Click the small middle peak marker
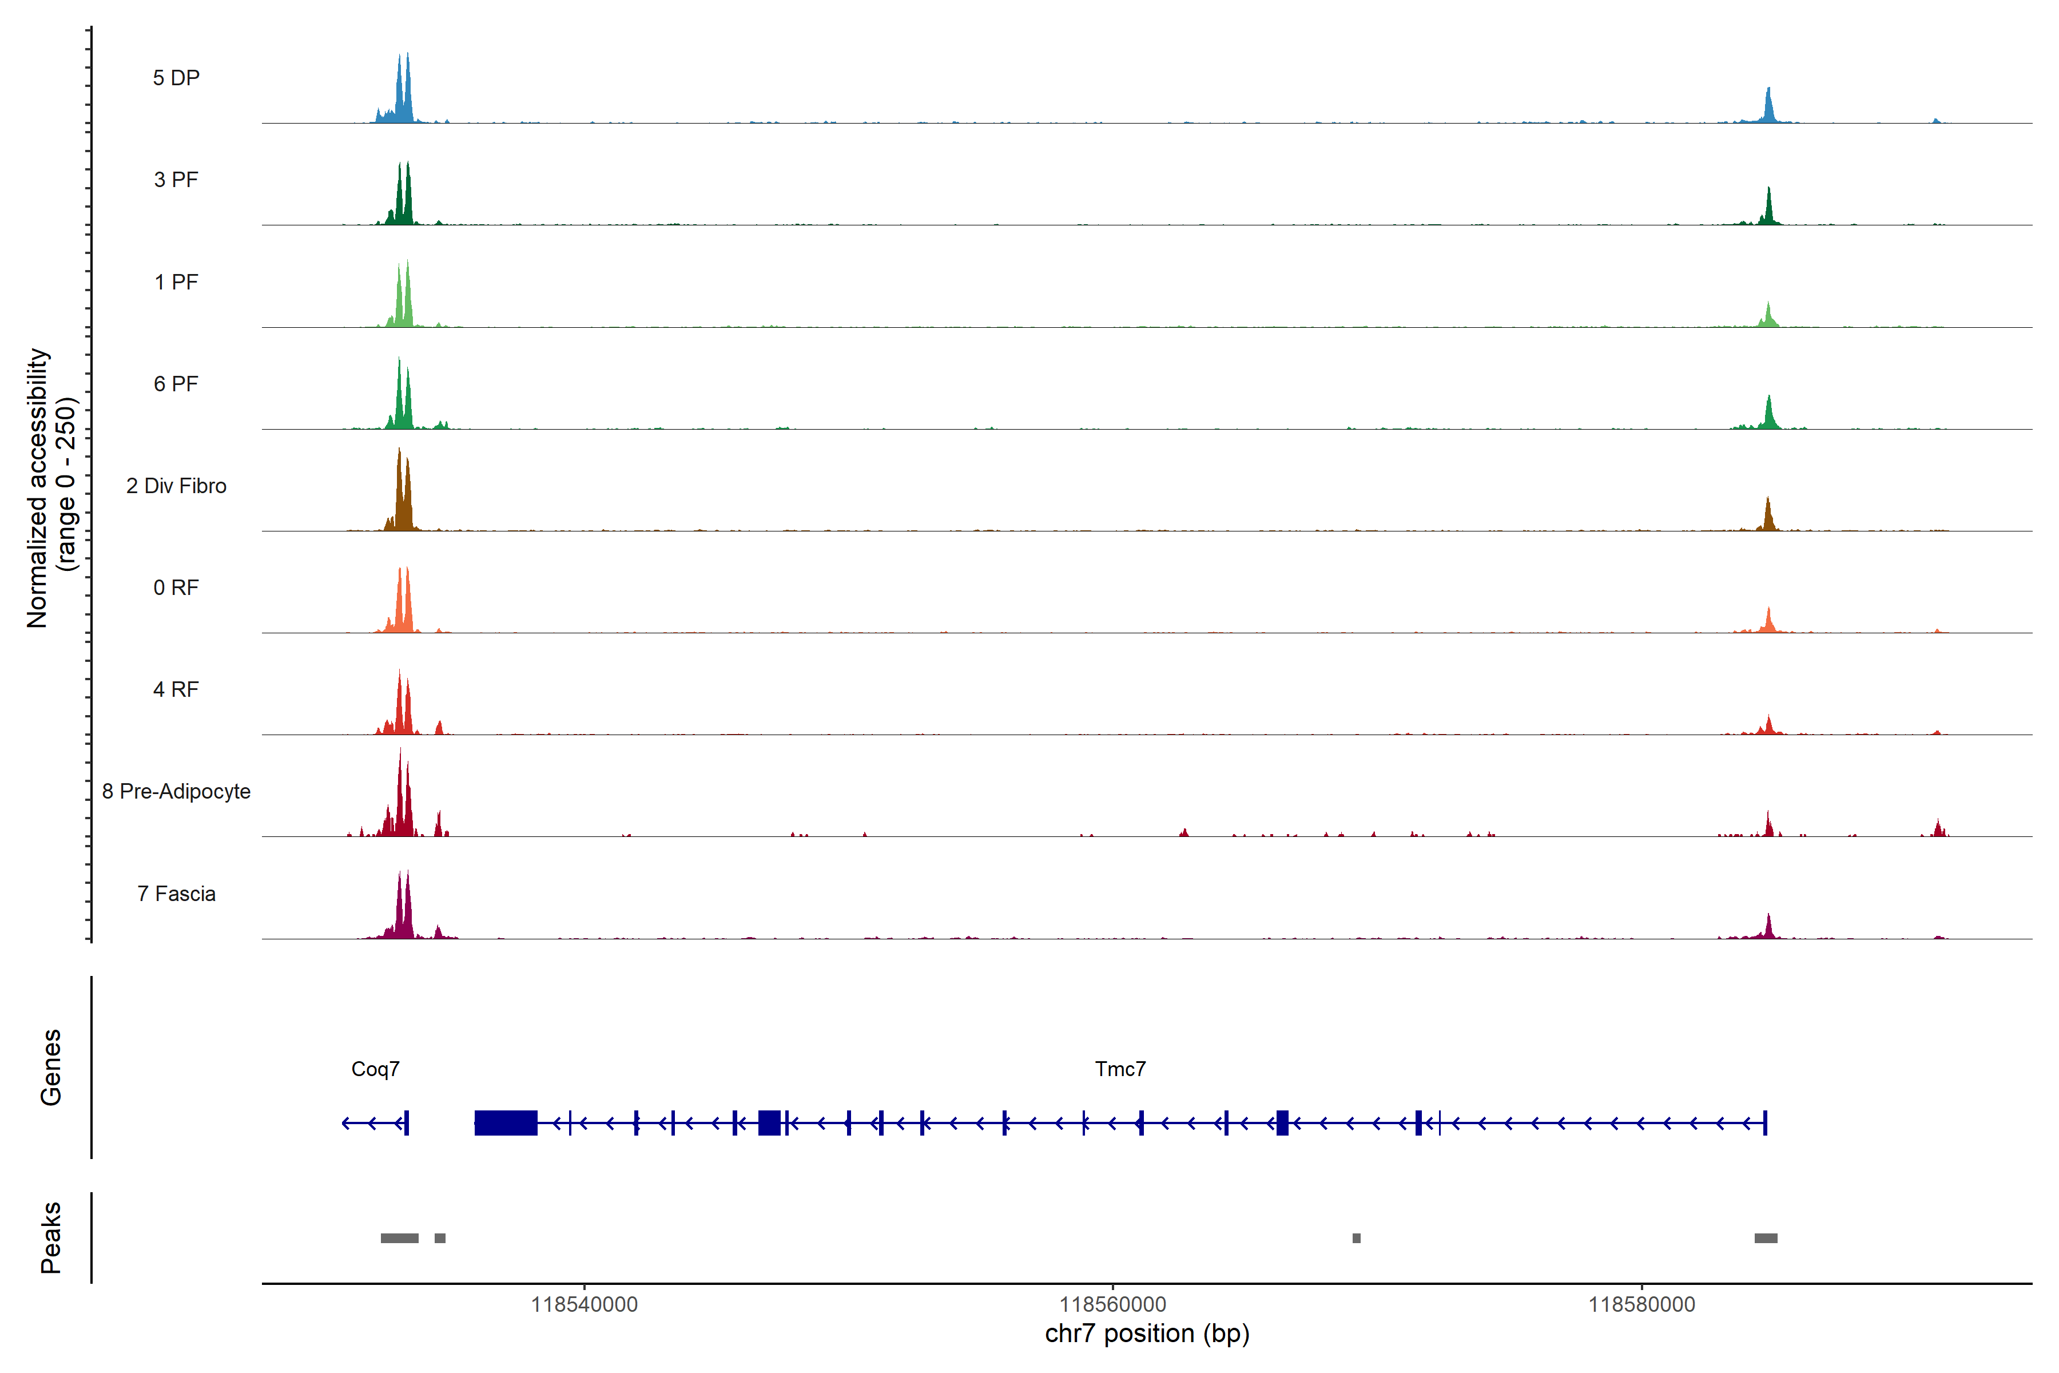 tap(1356, 1238)
